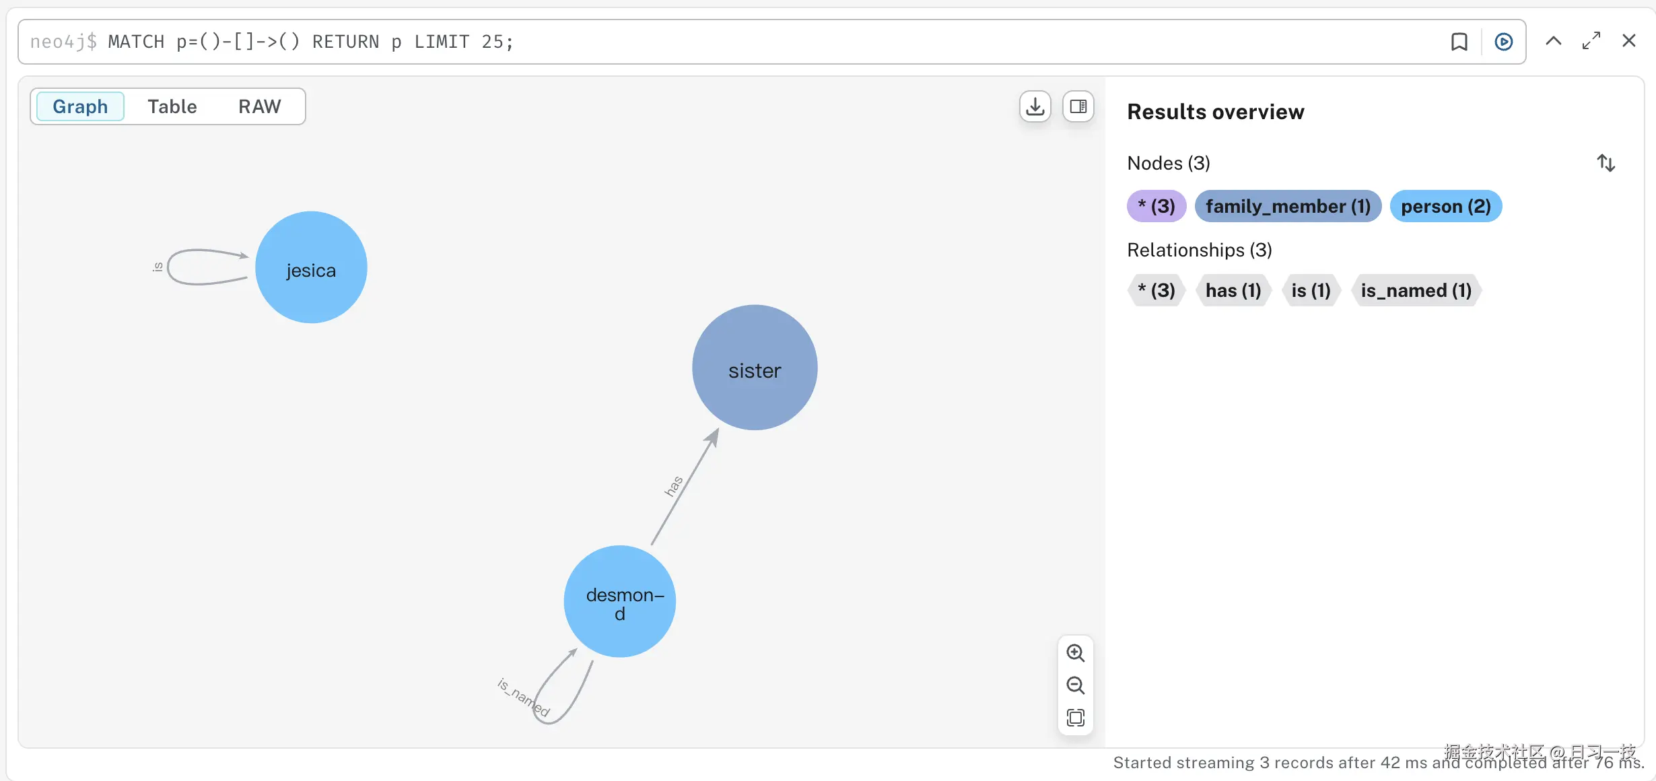Switch to the Table view tab
This screenshot has height=781, width=1656.
[172, 106]
